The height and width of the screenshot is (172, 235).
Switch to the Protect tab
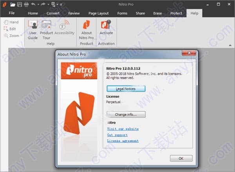(x=176, y=13)
